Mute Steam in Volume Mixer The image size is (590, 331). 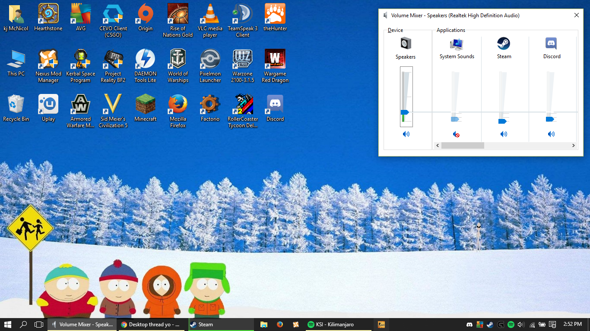[x=504, y=134]
